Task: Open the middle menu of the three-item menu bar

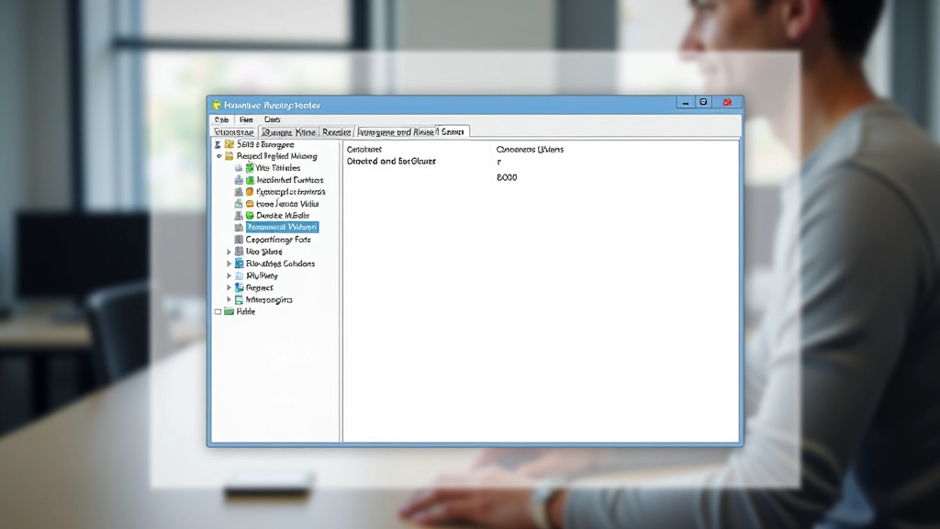Action: (246, 120)
